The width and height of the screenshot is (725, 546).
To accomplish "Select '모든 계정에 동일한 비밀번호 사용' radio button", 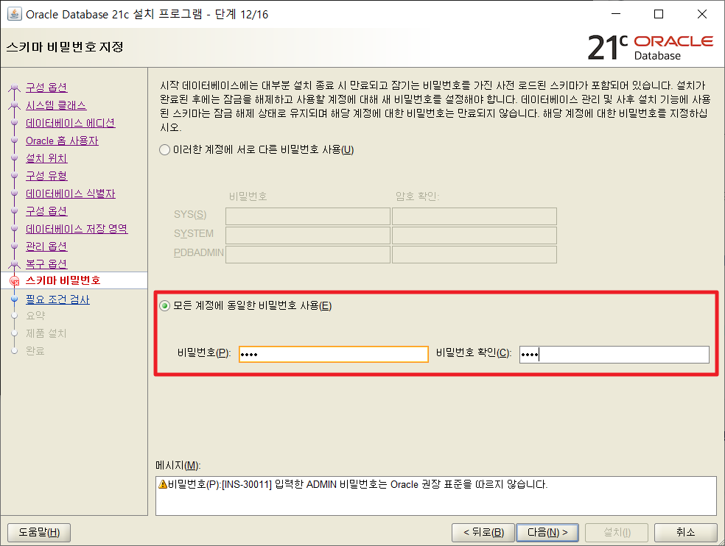I will 164,306.
